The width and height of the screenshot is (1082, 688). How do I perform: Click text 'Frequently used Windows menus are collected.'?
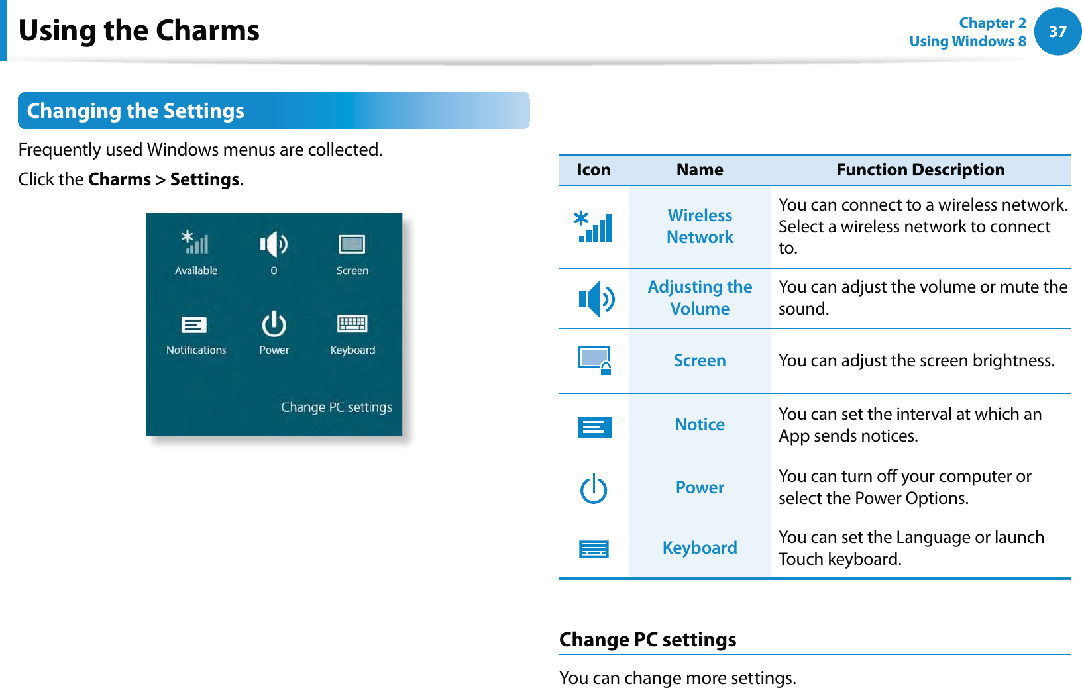click(200, 150)
